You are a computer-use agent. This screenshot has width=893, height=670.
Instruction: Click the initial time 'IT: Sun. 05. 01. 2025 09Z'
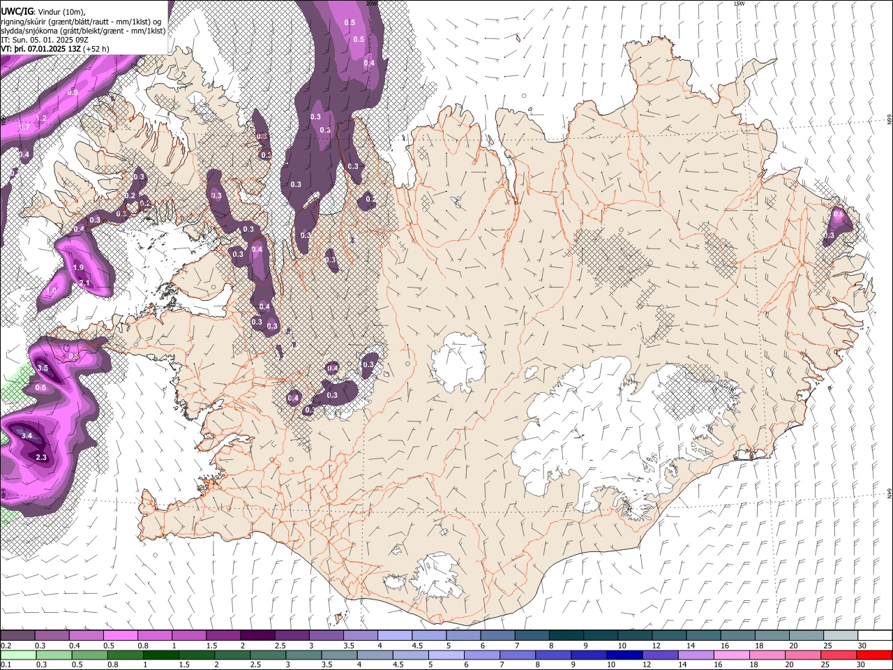(x=45, y=40)
